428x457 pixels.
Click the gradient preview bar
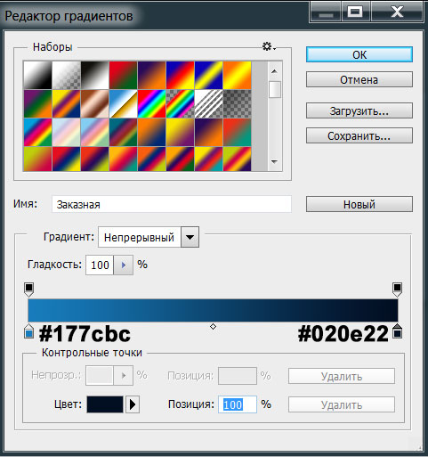pos(213,310)
